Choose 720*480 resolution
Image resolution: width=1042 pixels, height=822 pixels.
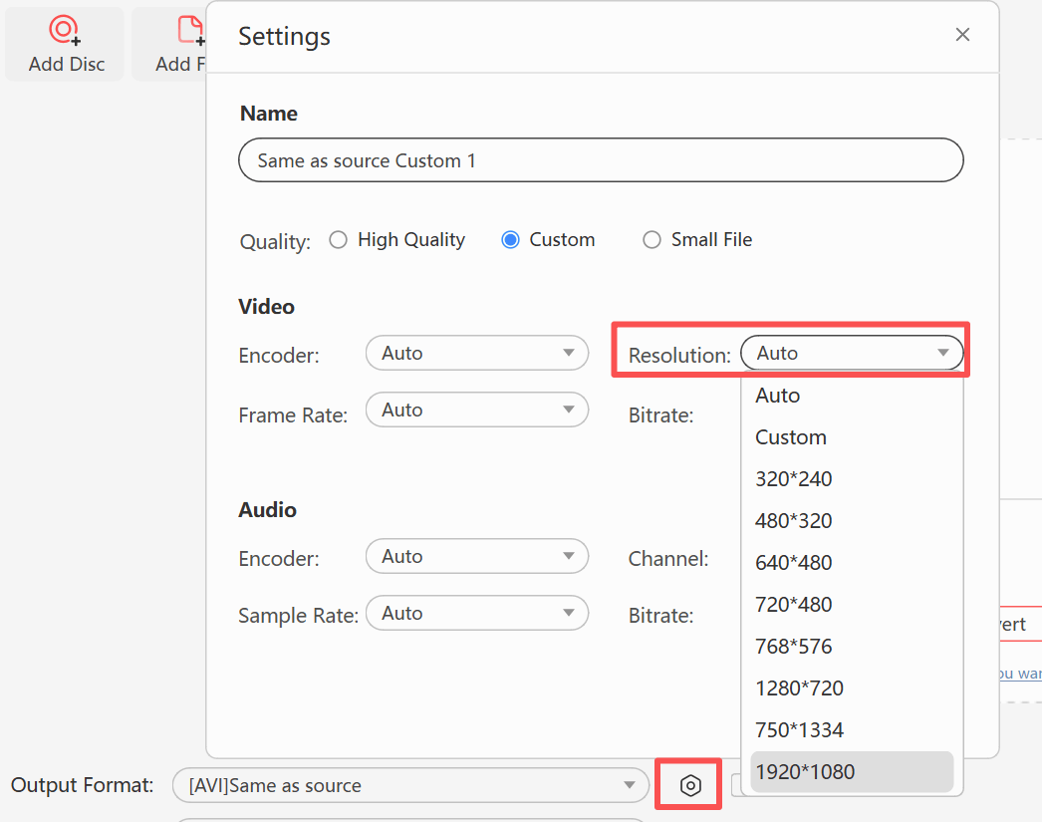(852, 605)
